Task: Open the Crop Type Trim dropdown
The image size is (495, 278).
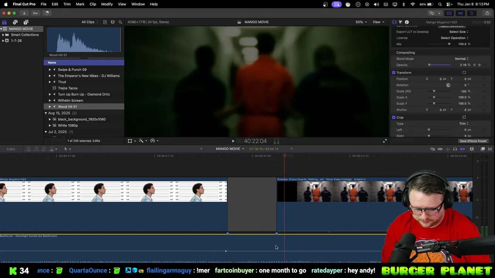Action: coord(464,124)
